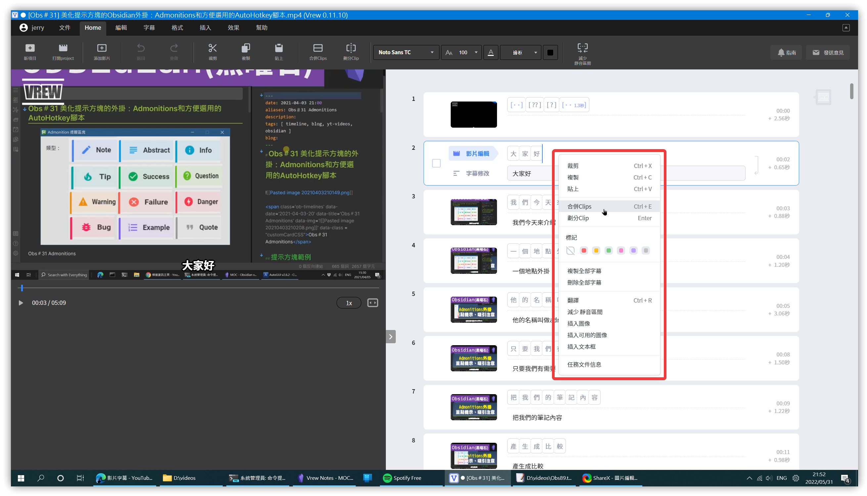Image resolution: width=867 pixels, height=496 pixels.
Task: Open the 字幕 menu tab
Action: coord(149,27)
